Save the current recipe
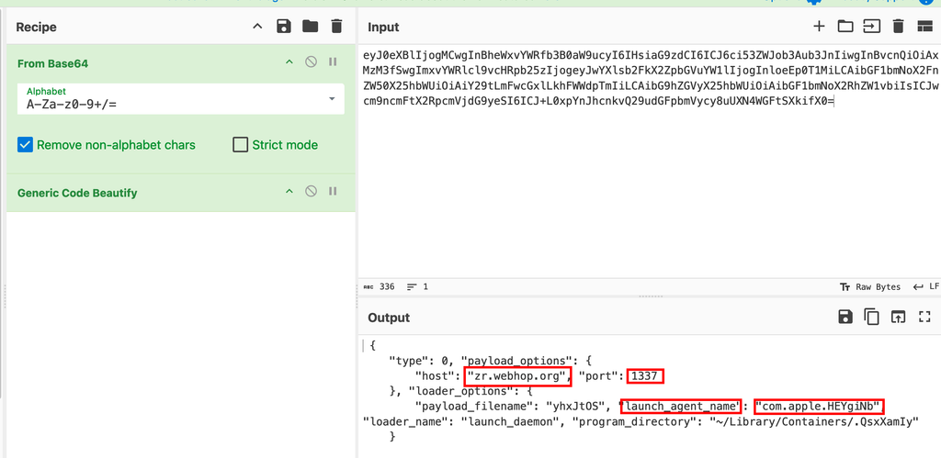This screenshot has width=941, height=458. click(284, 27)
